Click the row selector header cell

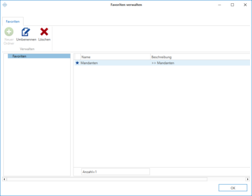tap(78, 57)
